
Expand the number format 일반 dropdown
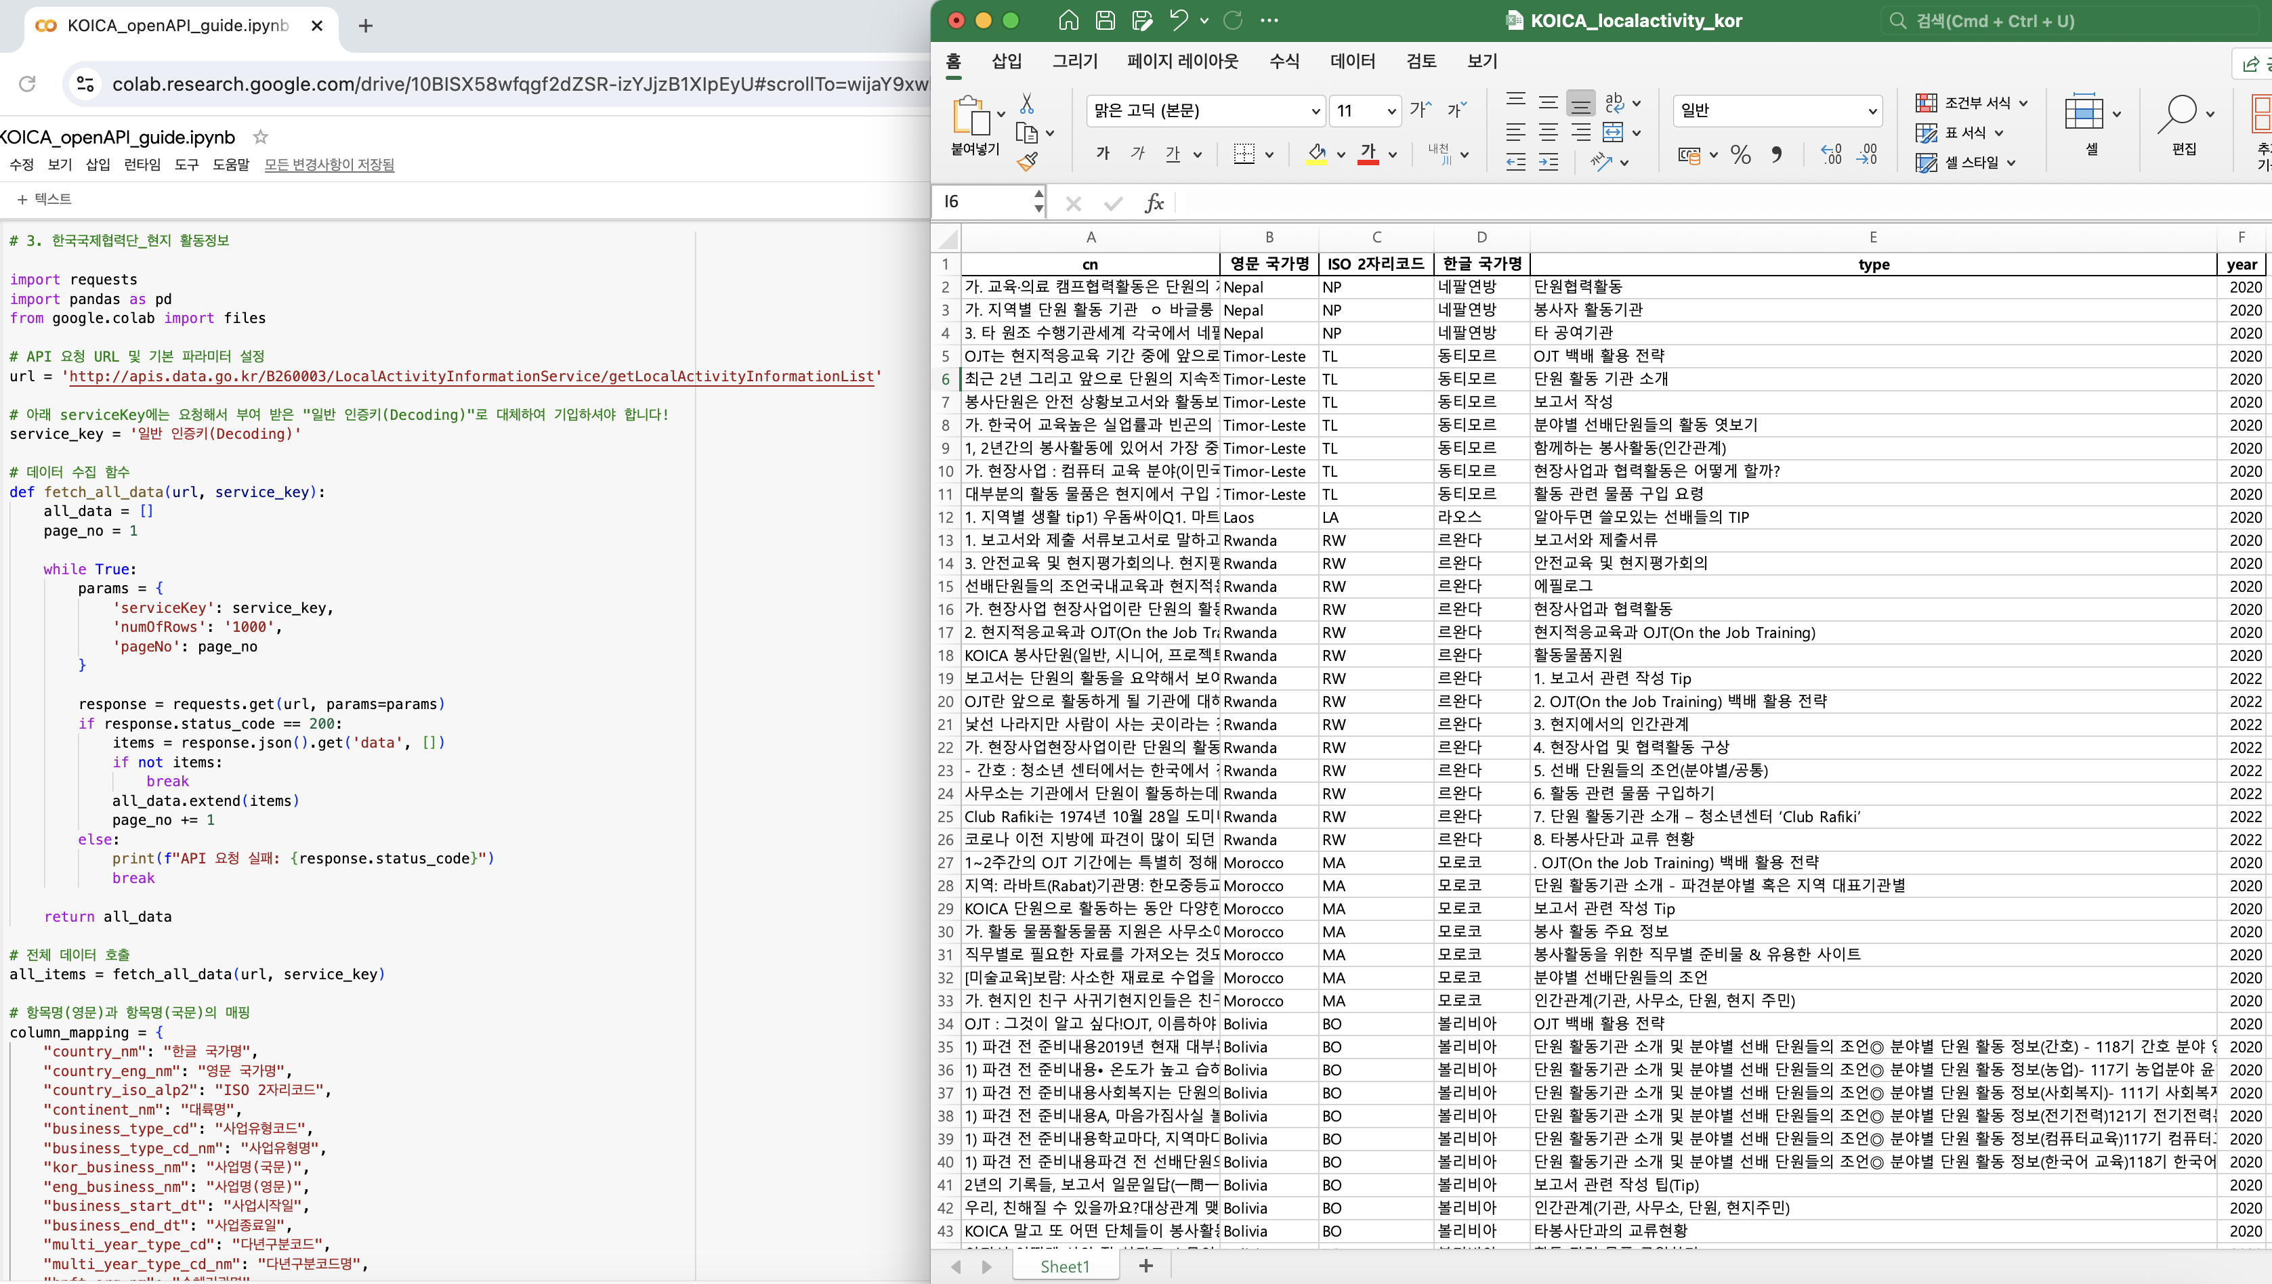tap(1872, 111)
